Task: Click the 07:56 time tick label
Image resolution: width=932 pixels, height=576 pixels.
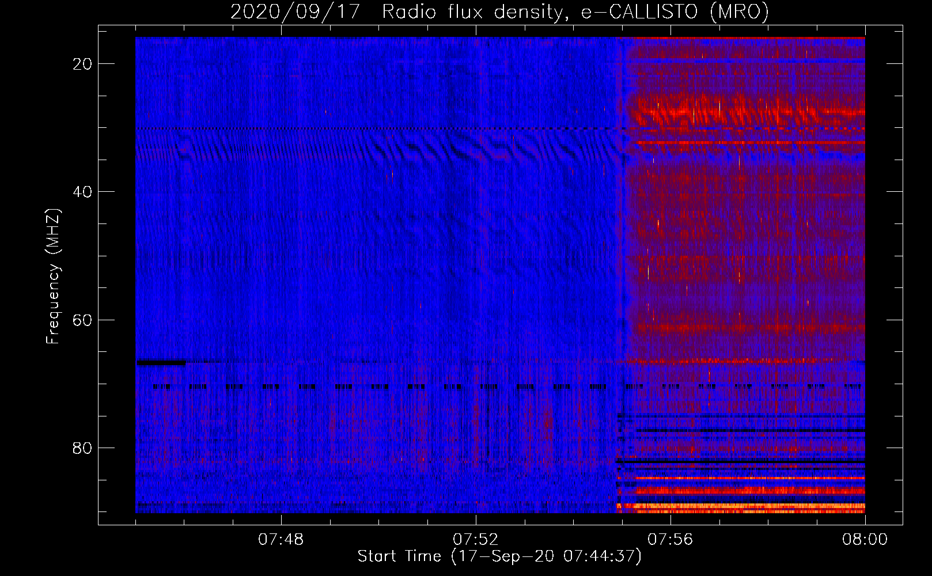Action: 670,540
